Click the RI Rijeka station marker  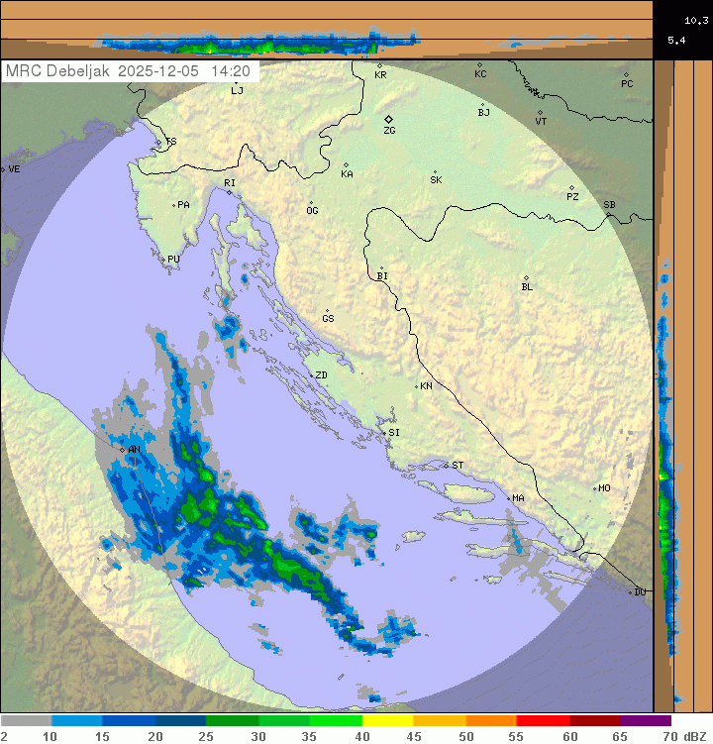(x=230, y=192)
